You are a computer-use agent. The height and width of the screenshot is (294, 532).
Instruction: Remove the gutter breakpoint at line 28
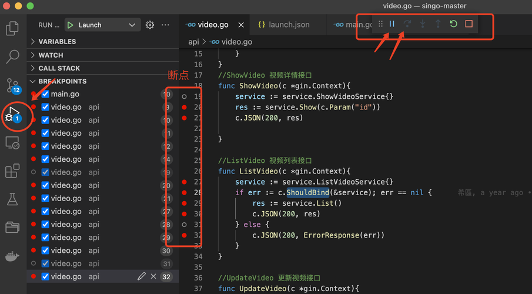(184, 192)
